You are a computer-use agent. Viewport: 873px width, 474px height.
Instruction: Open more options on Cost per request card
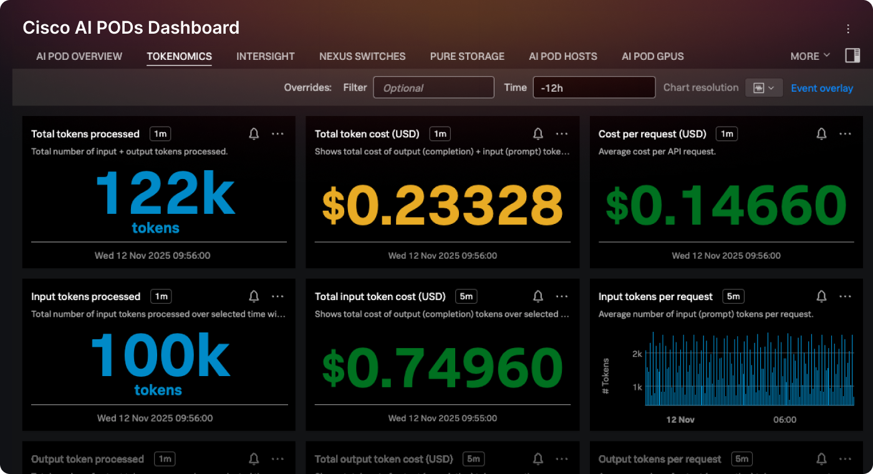[x=845, y=133]
